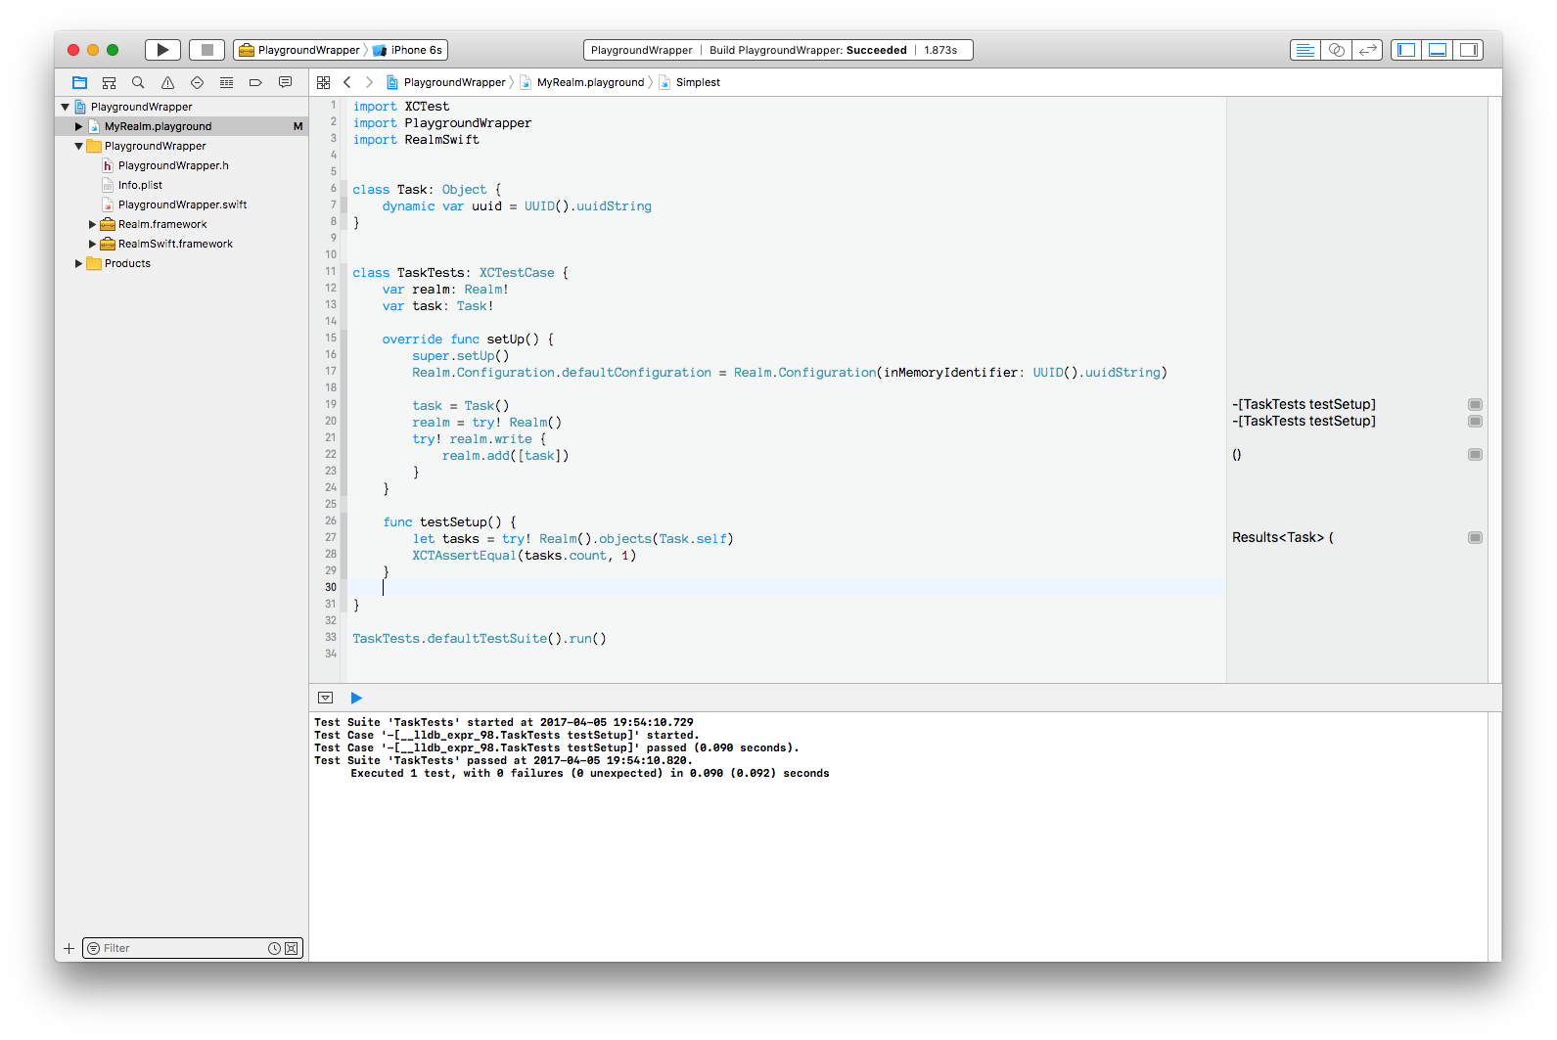Open the related items grid menu
This screenshot has height=1040, width=1557.
pyautogui.click(x=323, y=82)
